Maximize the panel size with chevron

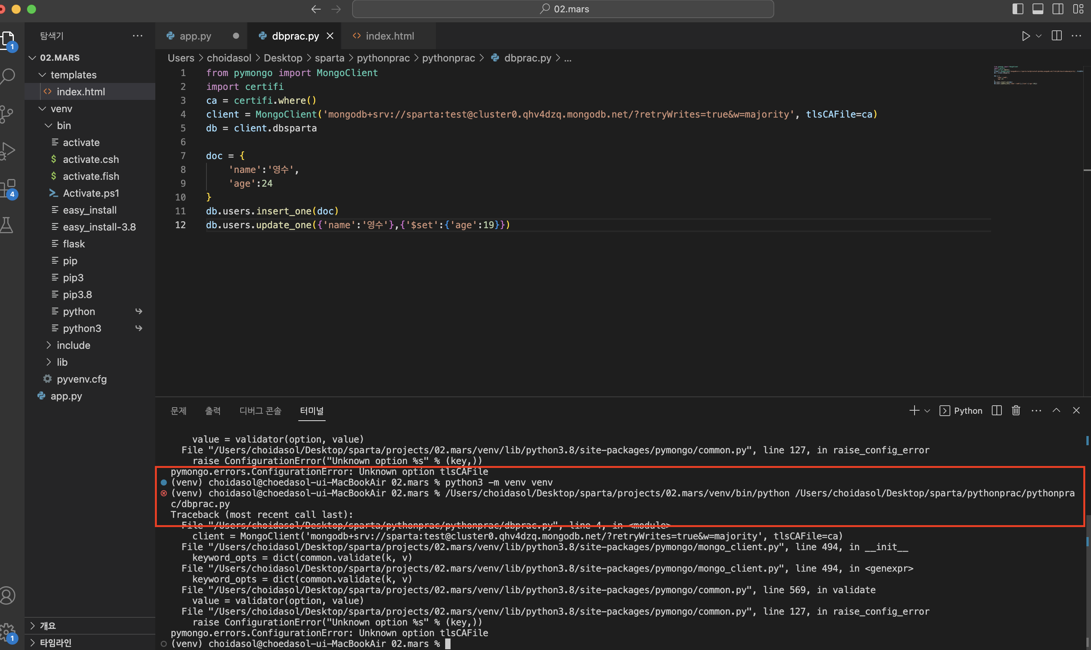pyautogui.click(x=1056, y=410)
